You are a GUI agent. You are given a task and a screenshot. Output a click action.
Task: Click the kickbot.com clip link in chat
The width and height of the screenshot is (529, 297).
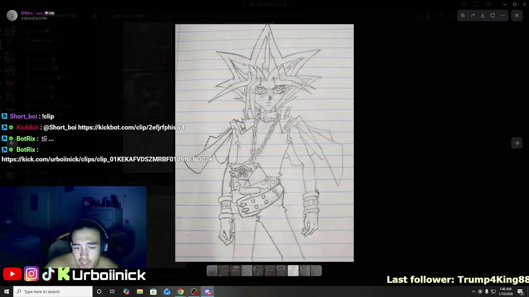pos(131,127)
